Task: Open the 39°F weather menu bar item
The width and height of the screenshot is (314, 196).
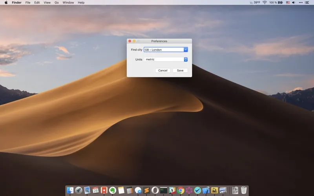Action: pos(255,2)
